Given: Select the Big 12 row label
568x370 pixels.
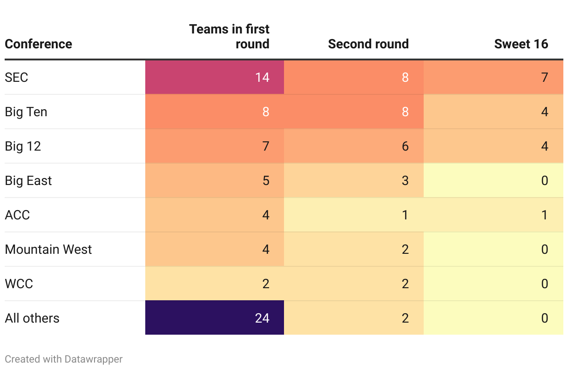Looking at the screenshot, I should [x=23, y=146].
